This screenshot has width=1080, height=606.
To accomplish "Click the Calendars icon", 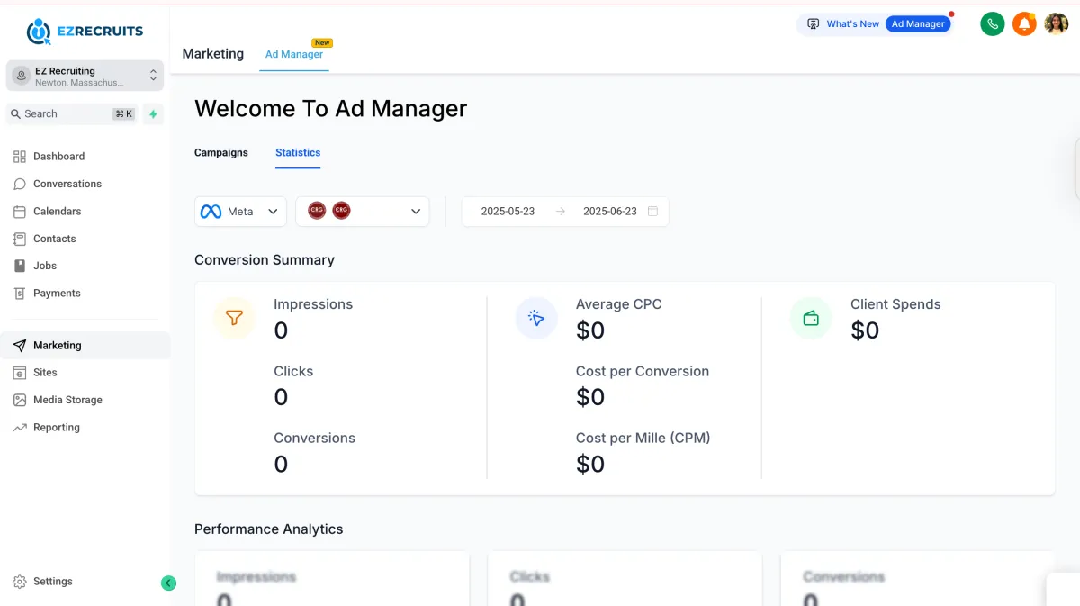I will 20,212.
